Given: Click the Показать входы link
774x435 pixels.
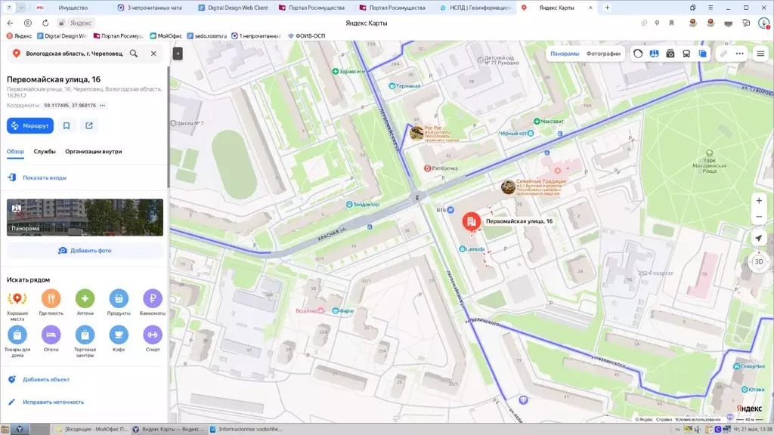Looking at the screenshot, I should pos(45,177).
